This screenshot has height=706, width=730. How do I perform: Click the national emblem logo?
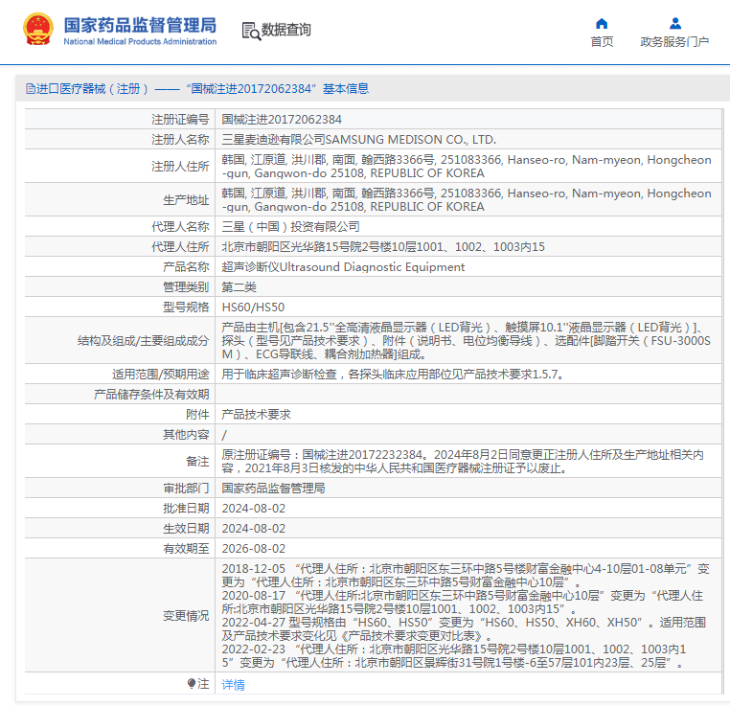coord(38,30)
